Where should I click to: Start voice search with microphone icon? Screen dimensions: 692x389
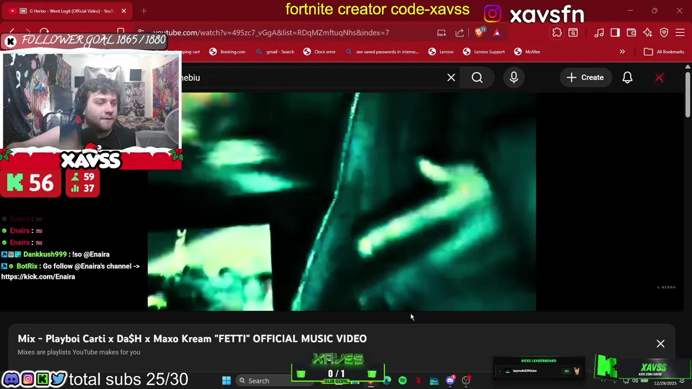pos(514,78)
